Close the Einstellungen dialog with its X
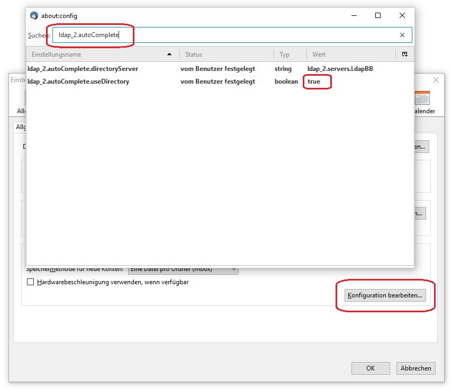Image resolution: width=452 pixels, height=389 pixels. pyautogui.click(x=436, y=80)
